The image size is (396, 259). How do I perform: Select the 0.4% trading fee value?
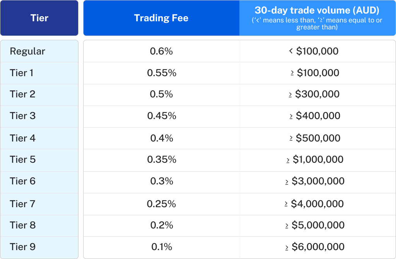pos(161,138)
